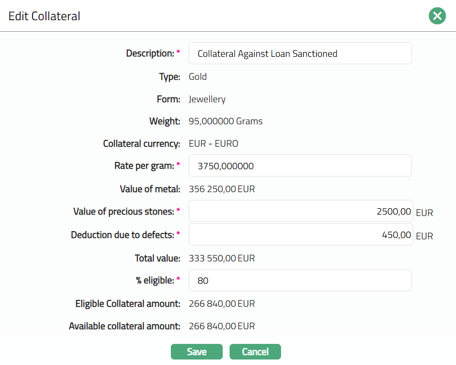Select the Jewellery form value text
Viewport: 456px width, 365px height.
[207, 99]
